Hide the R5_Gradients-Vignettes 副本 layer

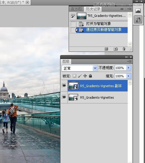(64, 86)
